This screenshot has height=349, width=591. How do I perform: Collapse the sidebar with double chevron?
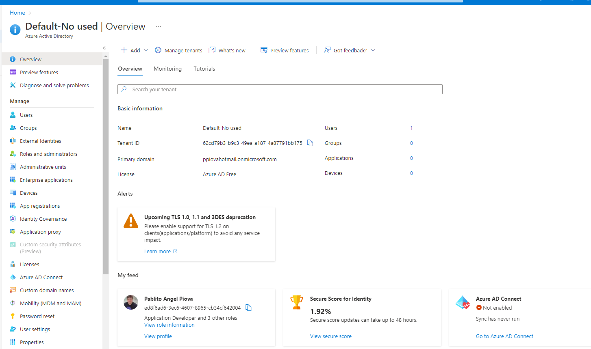pos(104,48)
